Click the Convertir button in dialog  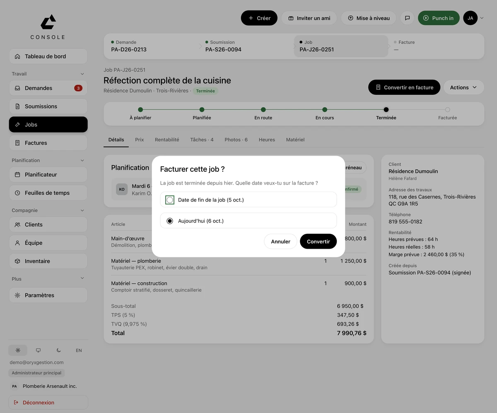point(318,241)
